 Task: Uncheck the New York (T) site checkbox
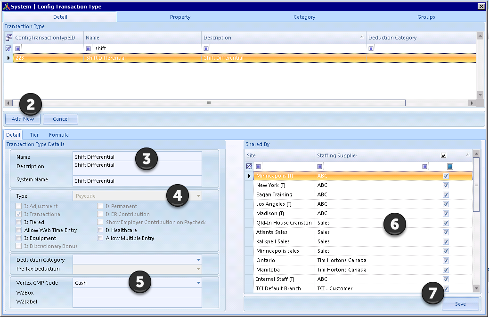(446, 185)
